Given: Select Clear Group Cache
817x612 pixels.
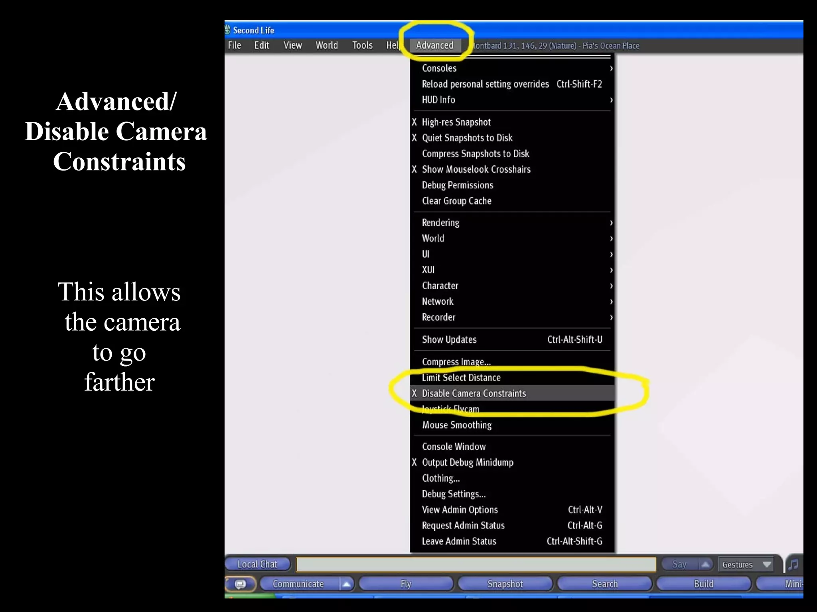Looking at the screenshot, I should (512, 201).
